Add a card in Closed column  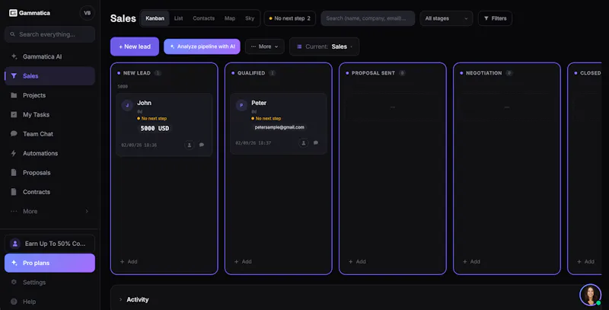585,262
